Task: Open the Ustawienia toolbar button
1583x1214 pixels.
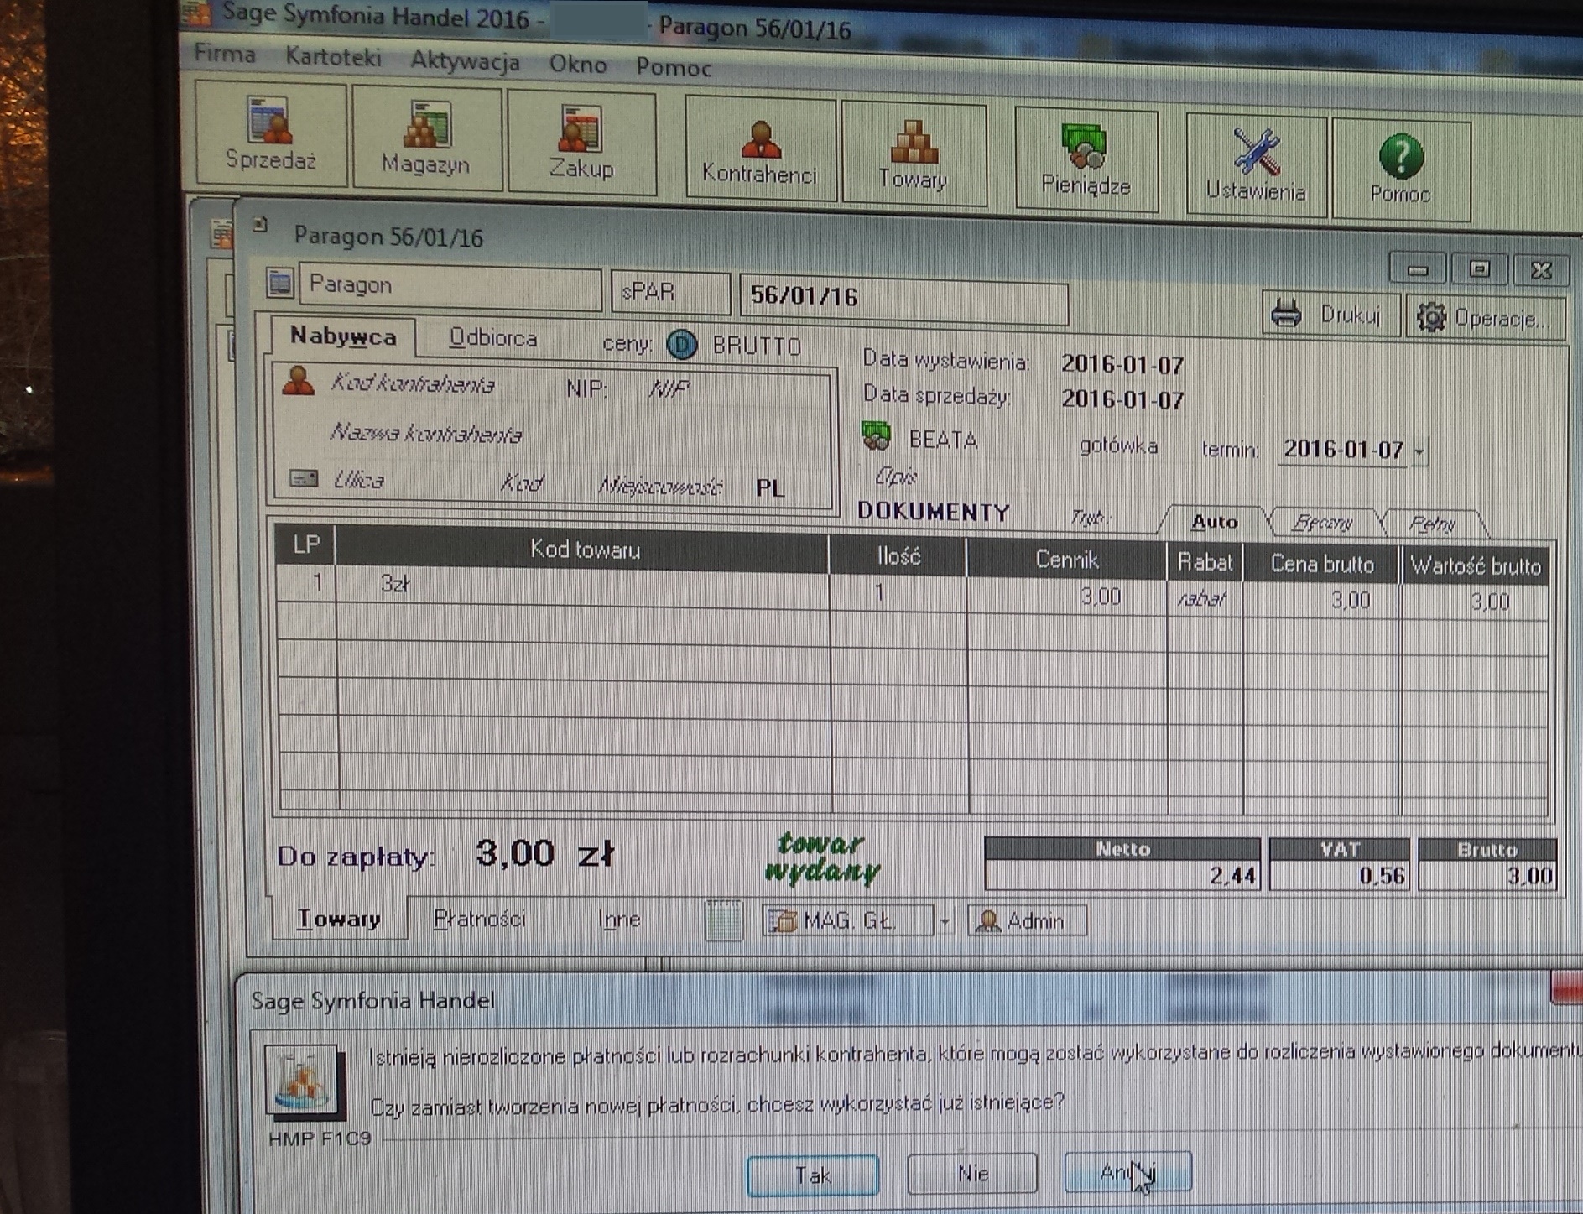Action: (1256, 165)
